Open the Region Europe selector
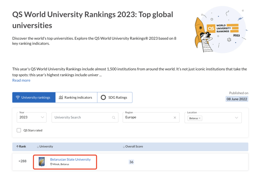 point(151,117)
